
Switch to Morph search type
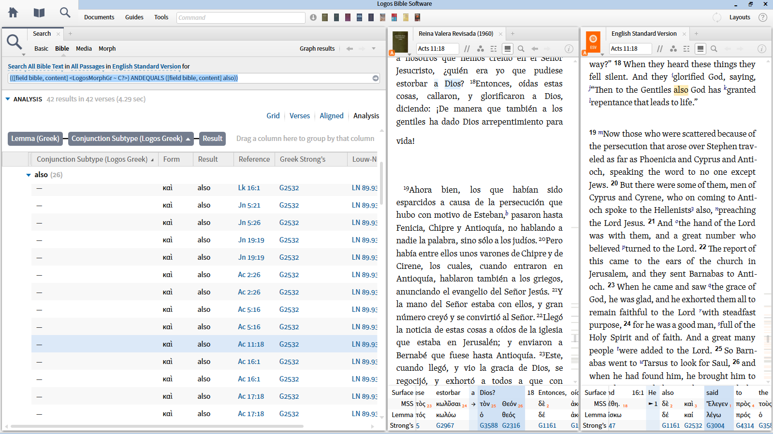pyautogui.click(x=107, y=49)
